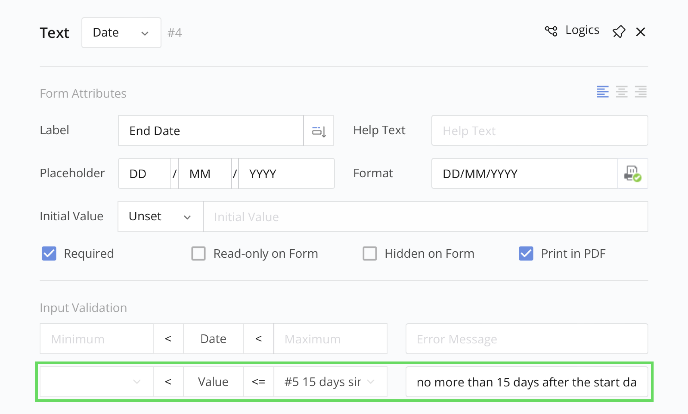Enable Read-only on Form

(x=198, y=254)
